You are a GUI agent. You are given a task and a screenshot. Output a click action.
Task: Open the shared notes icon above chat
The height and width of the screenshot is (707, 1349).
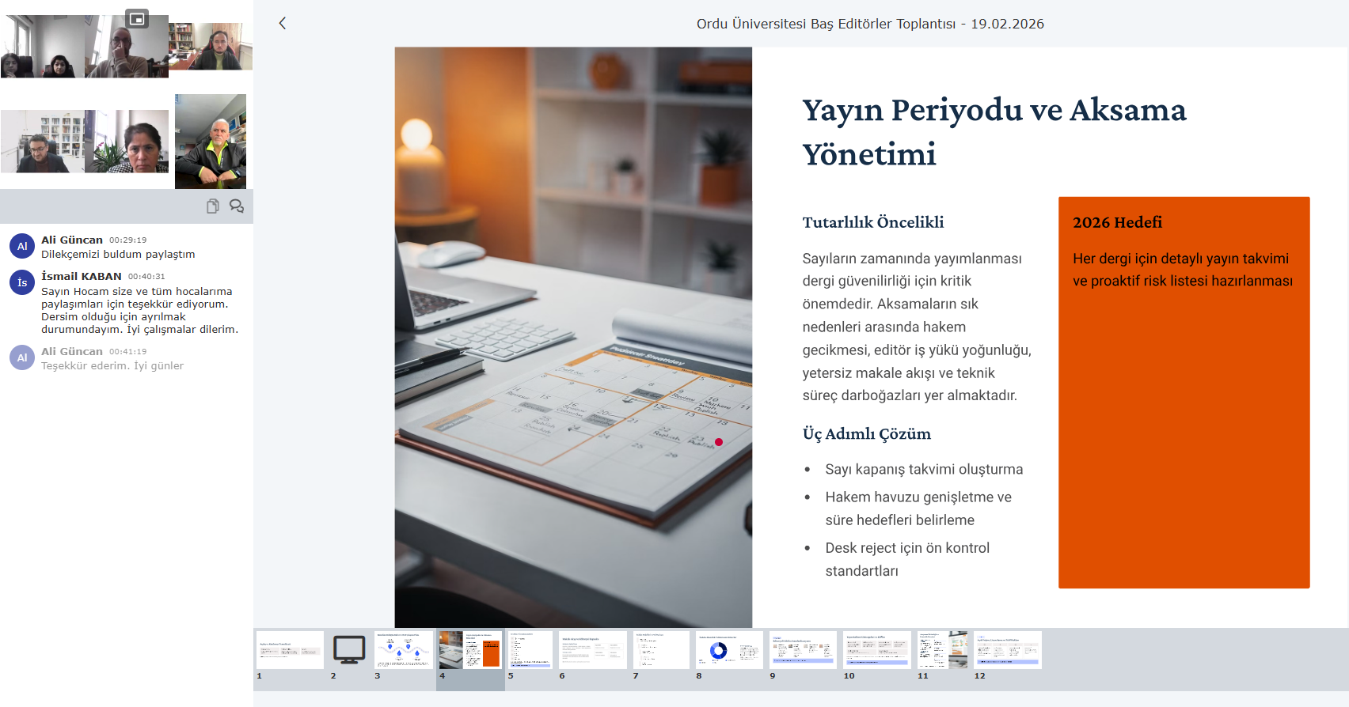point(212,206)
